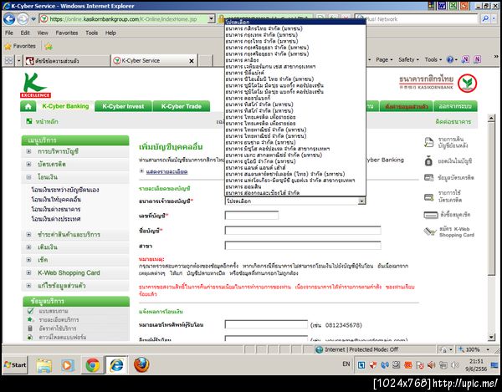The height and width of the screenshot is (392, 502).
Task: Open the ข้อมูลบัตรเครดิต shortcut icon
Action: pos(428,177)
